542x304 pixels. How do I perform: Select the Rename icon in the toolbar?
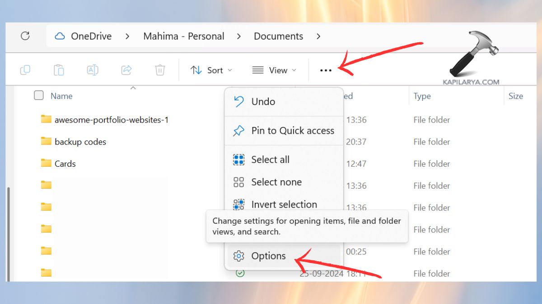tap(92, 70)
